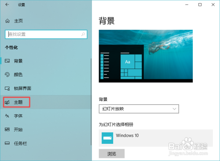Click the taskbar icon beside 任务栏
220x161 pixels.
point(7,143)
